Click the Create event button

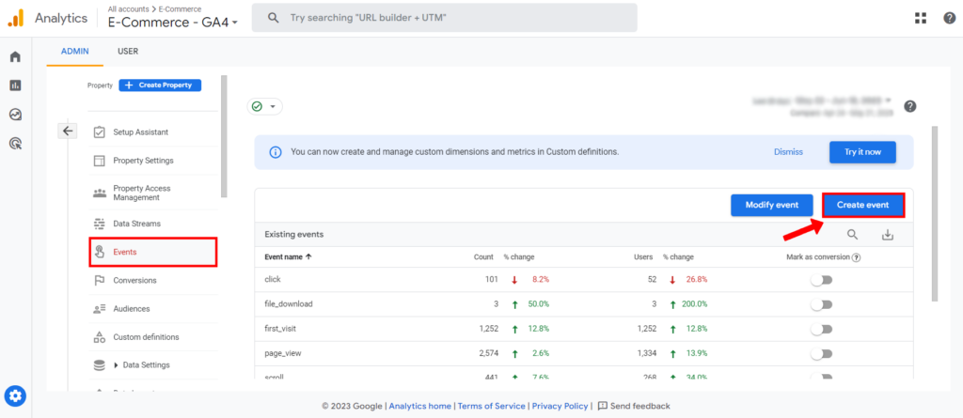[862, 205]
